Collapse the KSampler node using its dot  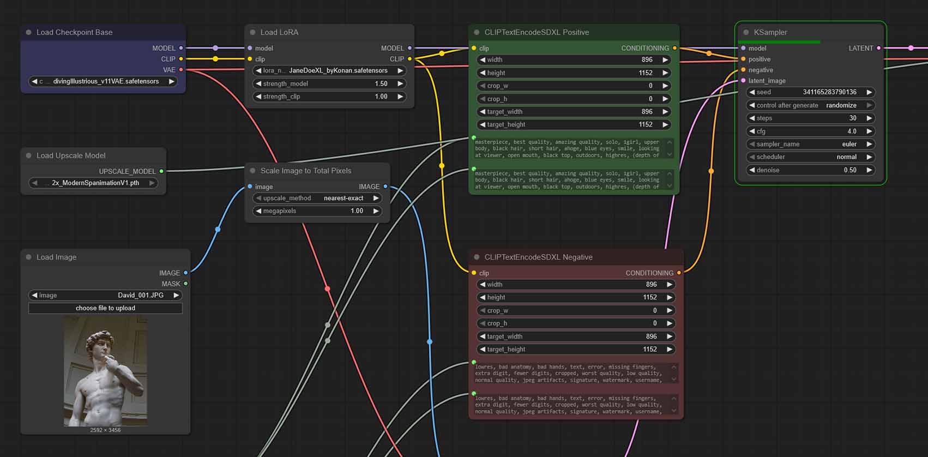(746, 32)
